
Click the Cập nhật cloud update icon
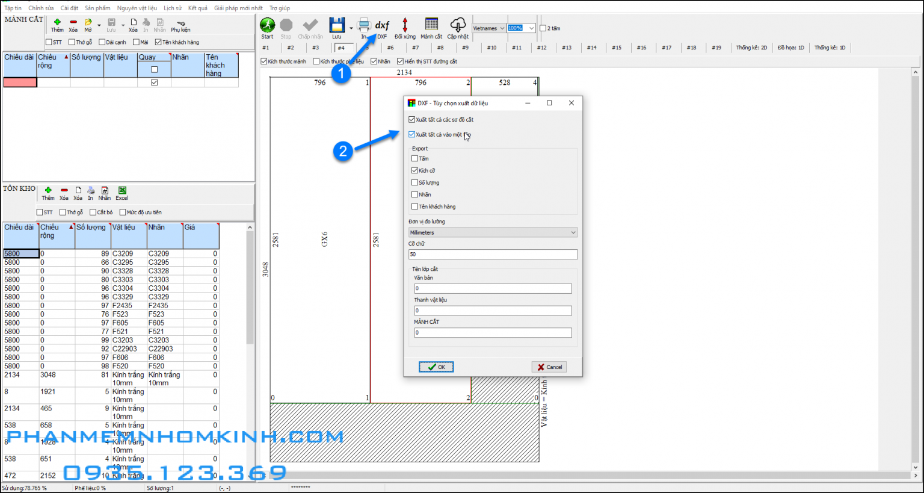tap(458, 25)
